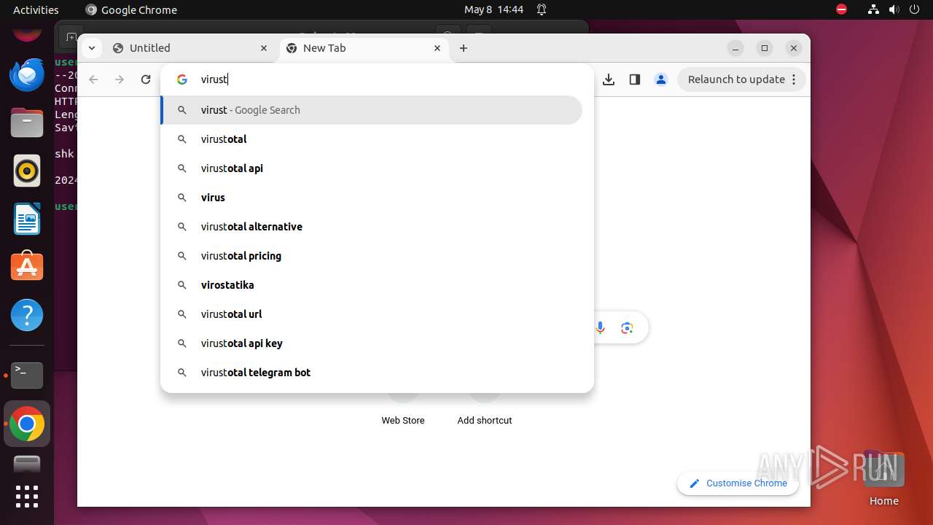Viewport: 933px width, 525px height.
Task: Click the Google Chrome dock icon
Action: (x=27, y=424)
